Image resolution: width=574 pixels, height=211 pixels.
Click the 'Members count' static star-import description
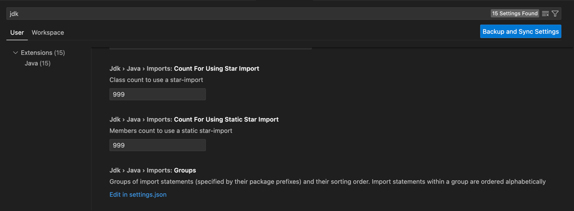coord(171,131)
